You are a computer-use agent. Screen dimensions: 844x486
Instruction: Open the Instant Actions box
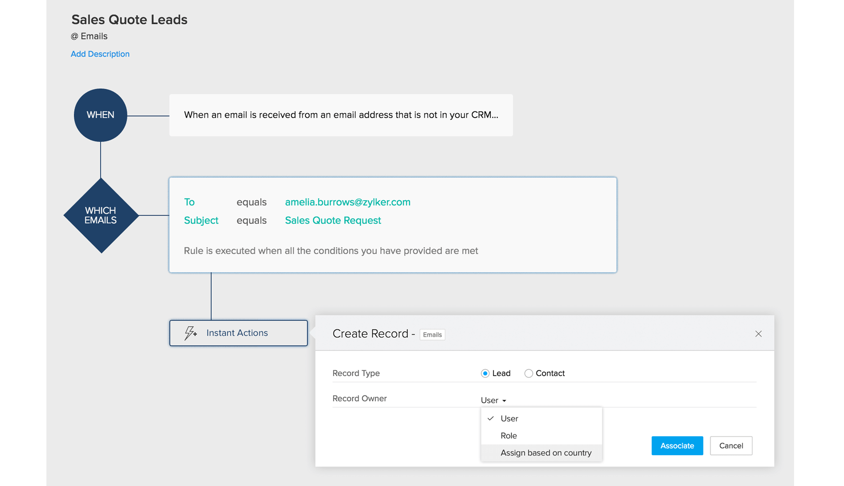point(239,333)
